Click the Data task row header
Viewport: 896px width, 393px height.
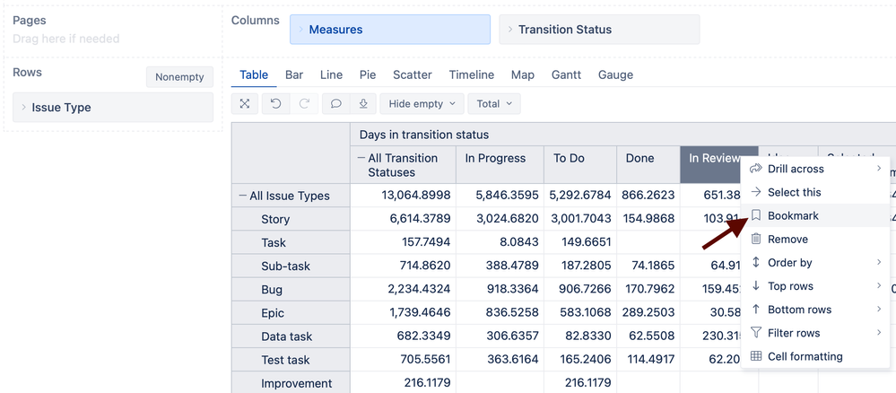coord(291,336)
